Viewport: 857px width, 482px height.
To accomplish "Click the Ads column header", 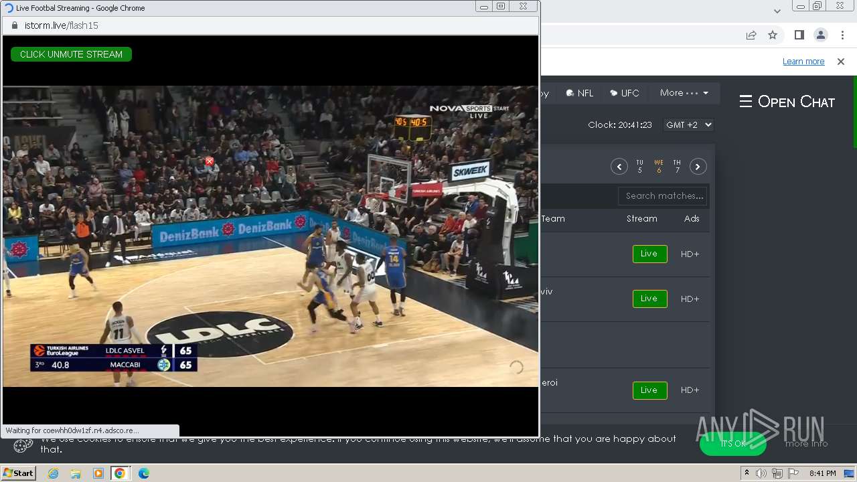I will point(692,219).
